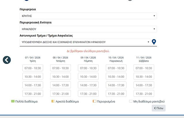
Task: Click the orange Περιορισμένα legend swatch
Action: pos(95,101)
